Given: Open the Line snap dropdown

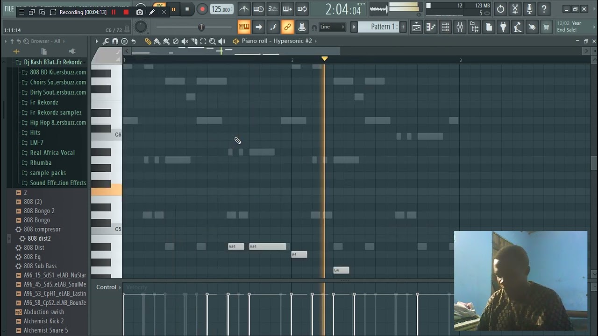Looking at the screenshot, I should 332,27.
